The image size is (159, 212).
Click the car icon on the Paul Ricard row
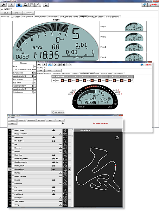tap(53, 194)
